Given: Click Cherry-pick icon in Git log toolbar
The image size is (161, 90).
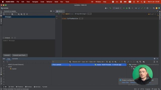Looking at the screenshot, I should [110, 62].
